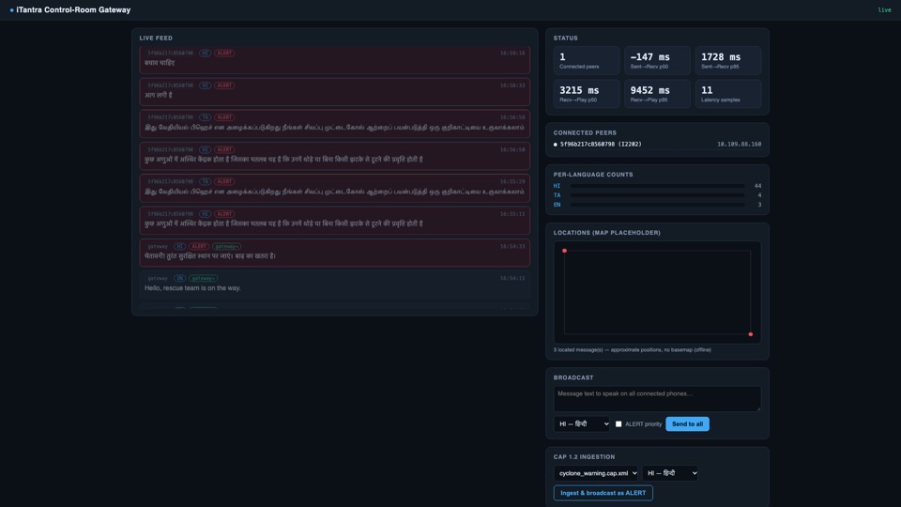901x507 pixels.
Task: Select connected peer 5f96b217c8560798 (I2202)
Action: [601, 145]
